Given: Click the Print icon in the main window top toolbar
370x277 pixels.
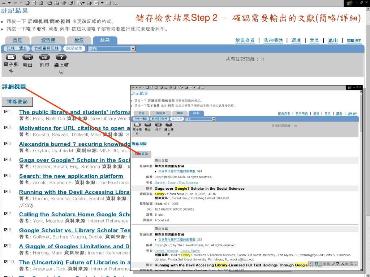Looking at the screenshot, I should point(89,3).
